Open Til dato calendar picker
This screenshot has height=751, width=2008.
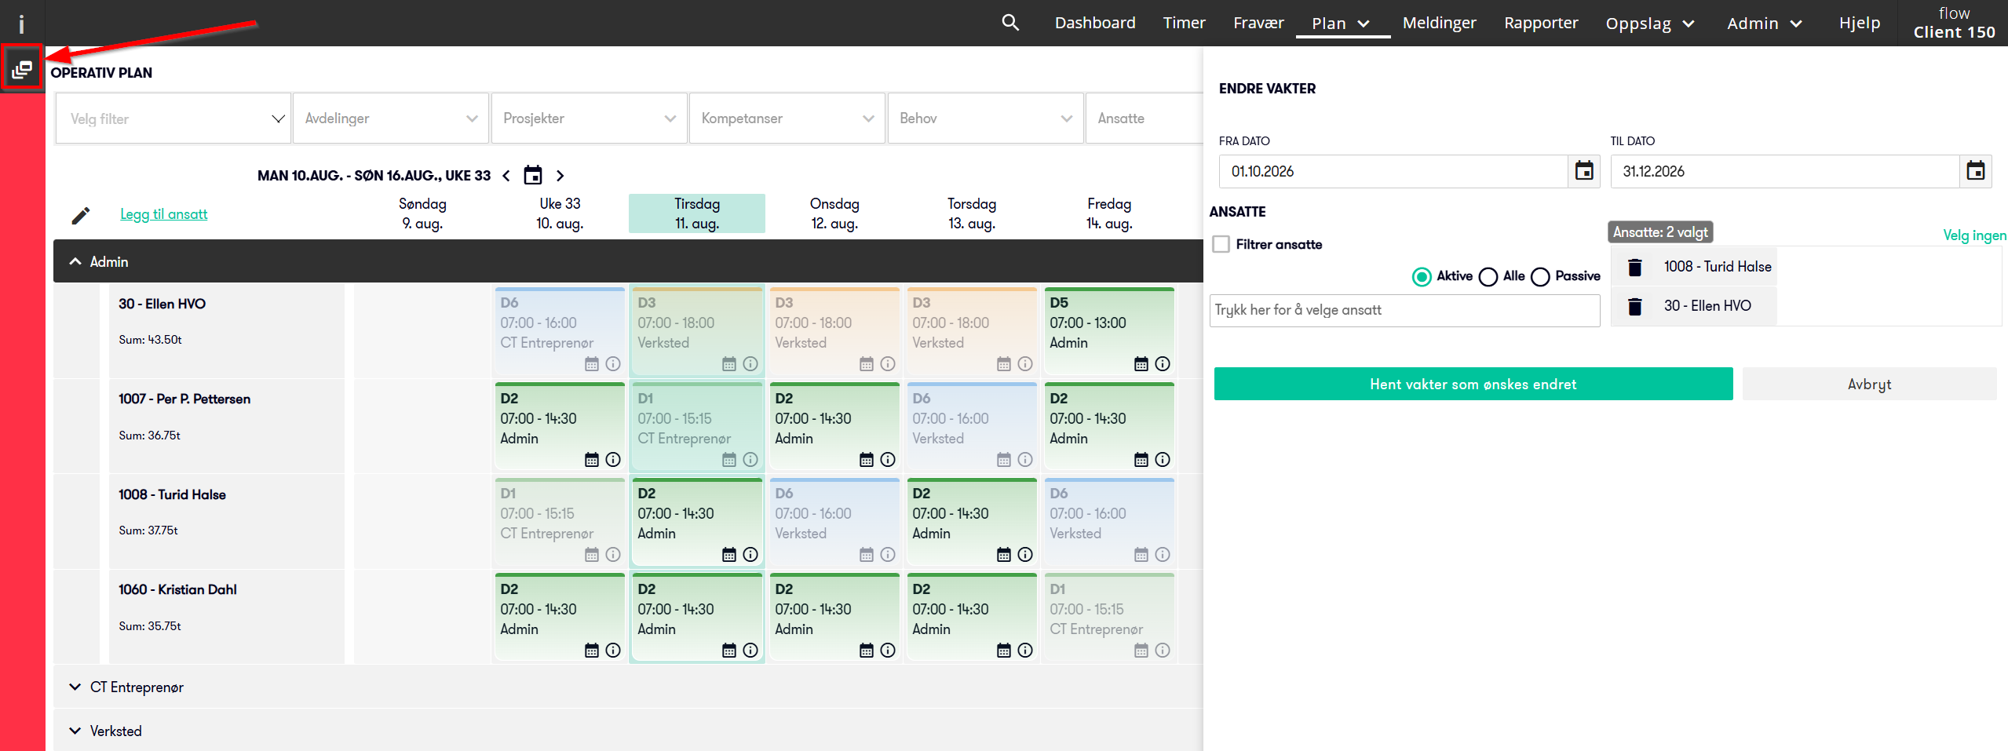1976,171
